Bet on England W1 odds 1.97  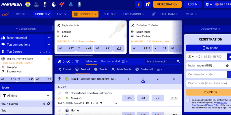coord(66,48)
